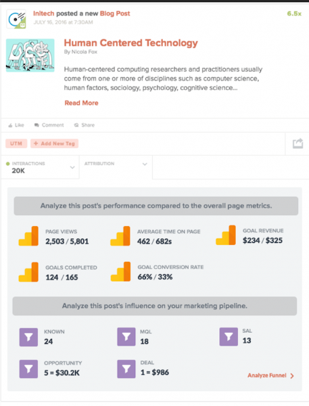Click the Share button under the post
Image resolution: width=309 pixels, height=406 pixels.
point(85,125)
